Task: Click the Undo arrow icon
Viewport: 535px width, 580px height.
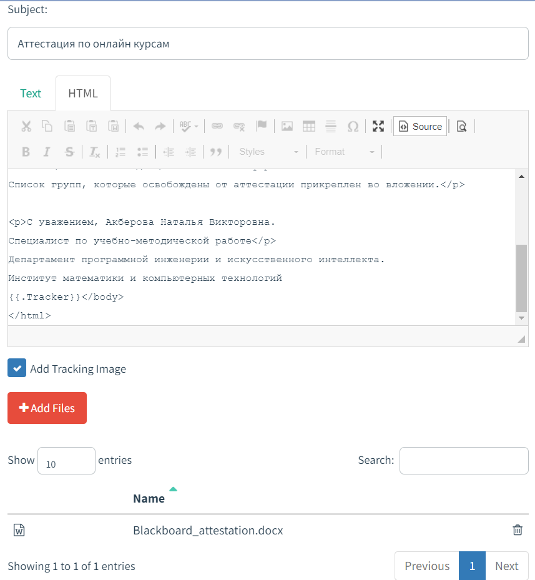Action: click(138, 126)
